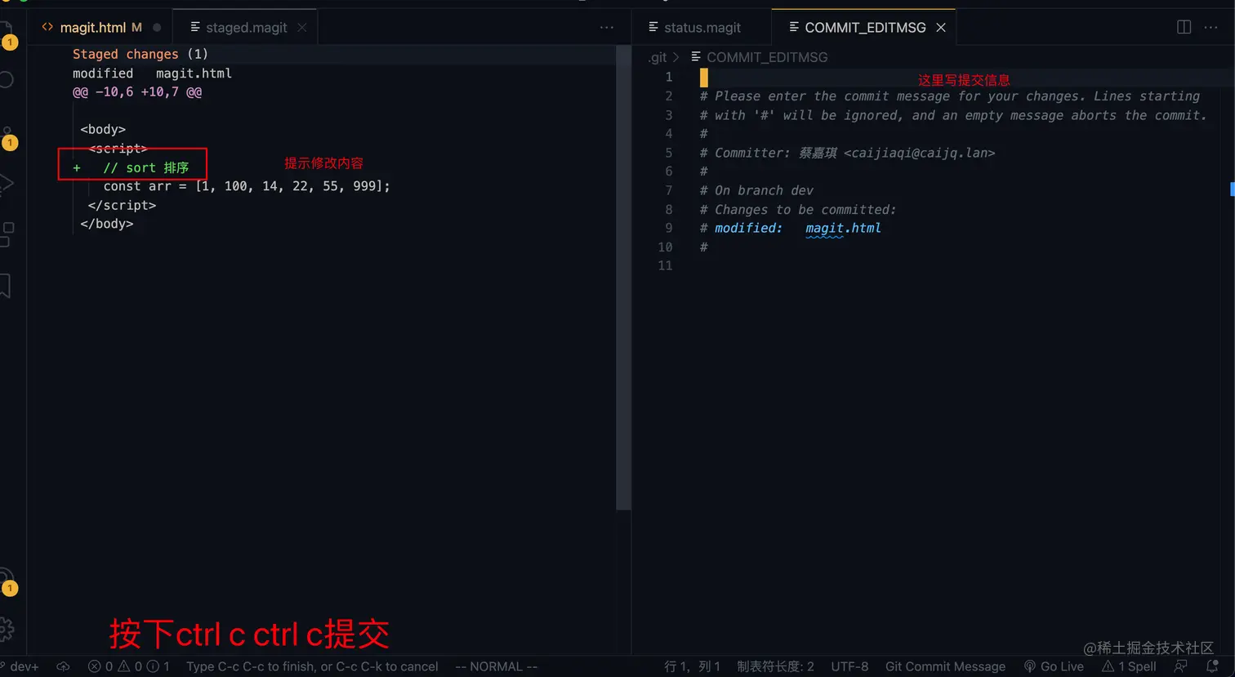Close the staged.magit tab

302,28
